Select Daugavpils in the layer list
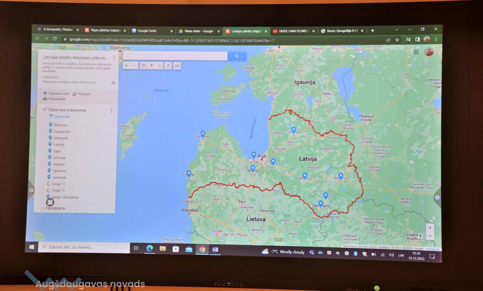The width and height of the screenshot is (483, 291). [62, 131]
